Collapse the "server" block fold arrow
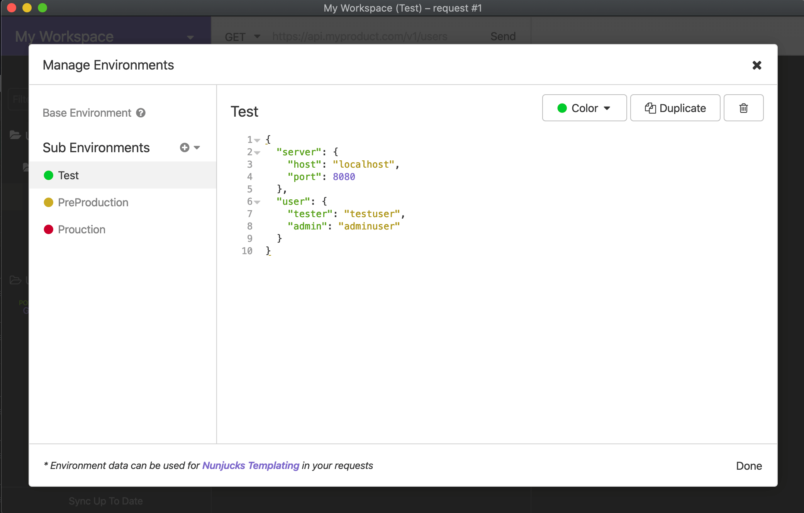 (257, 153)
